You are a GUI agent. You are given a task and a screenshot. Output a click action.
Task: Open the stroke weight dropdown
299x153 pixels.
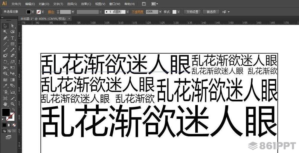click(73, 12)
